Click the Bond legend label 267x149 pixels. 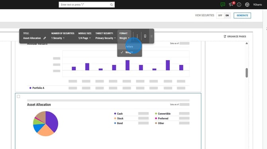point(120,123)
